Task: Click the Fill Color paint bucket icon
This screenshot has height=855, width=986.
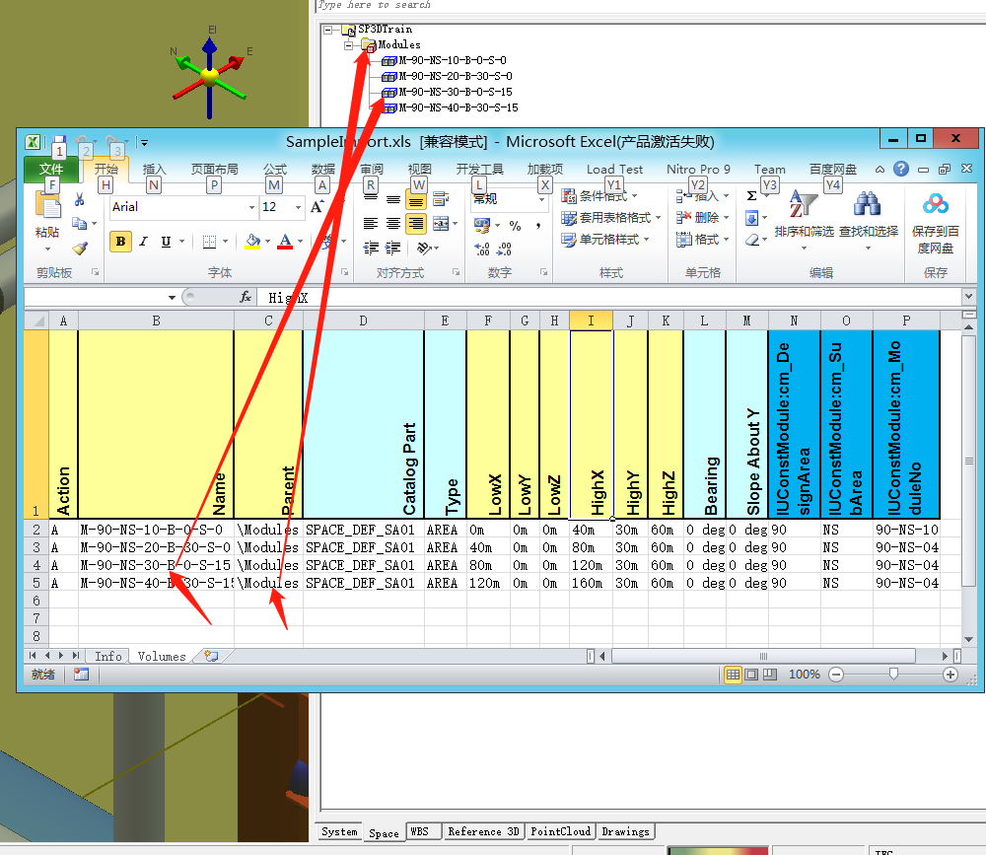Action: tap(252, 242)
